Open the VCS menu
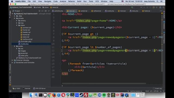Image resolution: width=174 pixels, height=98 pixels. pos(97,1)
